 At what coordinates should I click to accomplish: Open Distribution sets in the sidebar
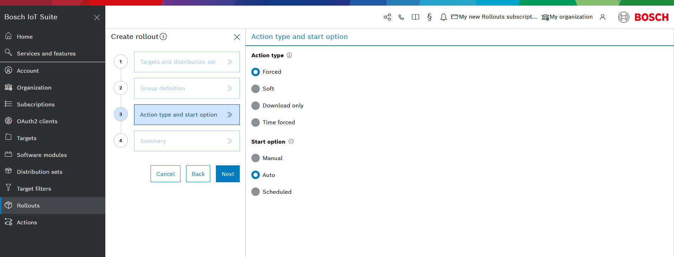tap(39, 172)
